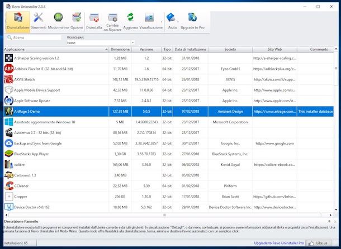Open the Disinstallatore toolbar section
Image resolution: width=341 pixels, height=249 pixels.
[18, 22]
